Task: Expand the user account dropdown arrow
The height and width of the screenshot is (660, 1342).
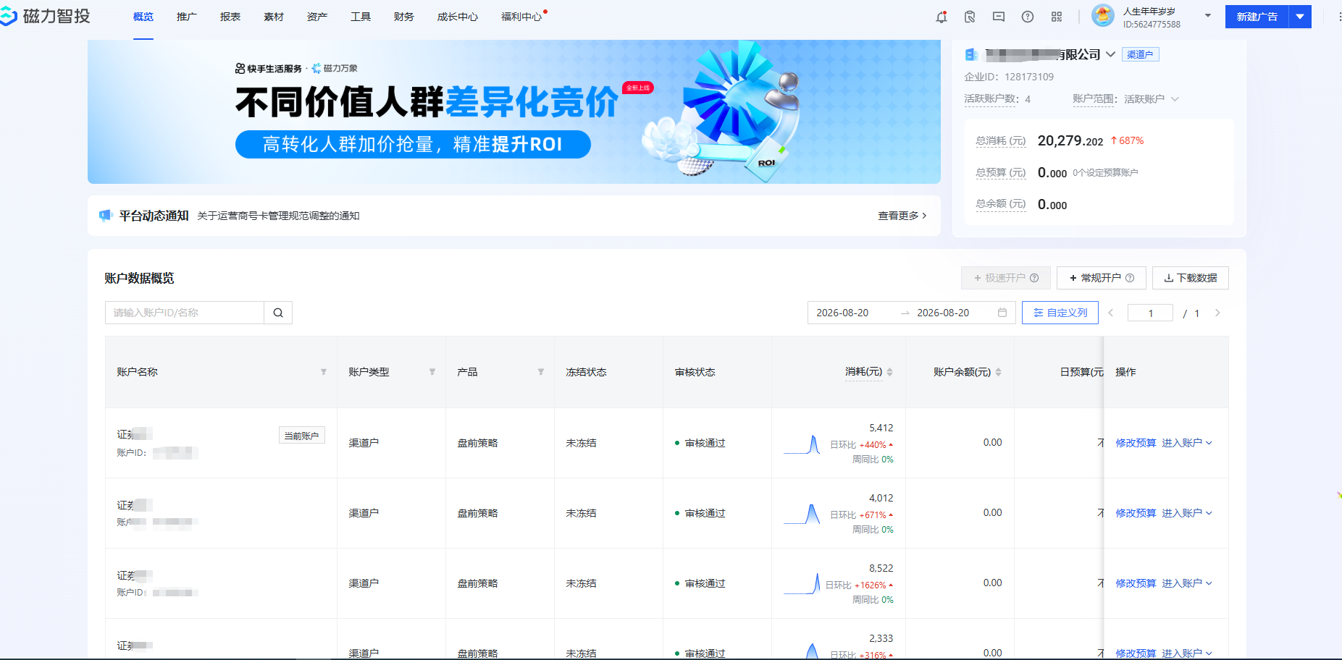Action: click(x=1207, y=15)
